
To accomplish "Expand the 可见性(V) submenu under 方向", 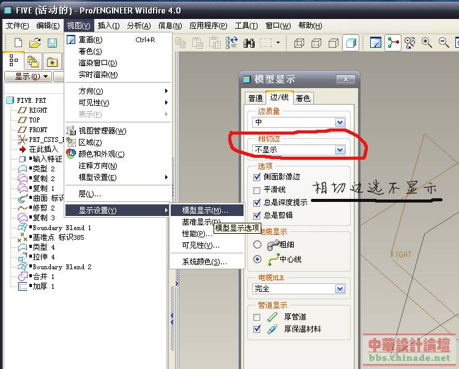I will [x=118, y=103].
